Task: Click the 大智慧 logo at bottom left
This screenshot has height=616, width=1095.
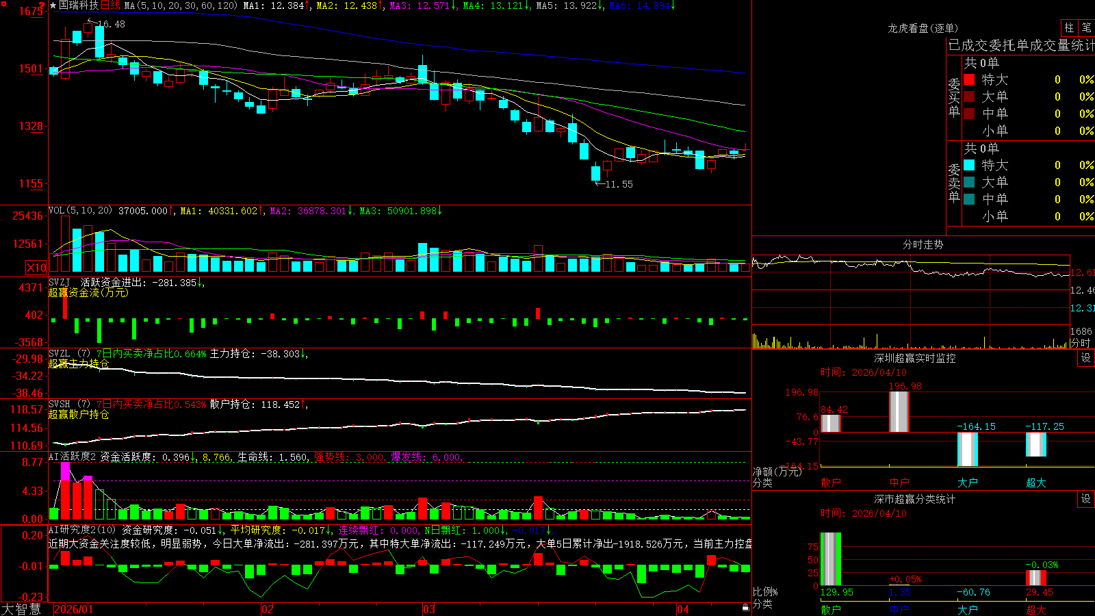Action: (21, 609)
